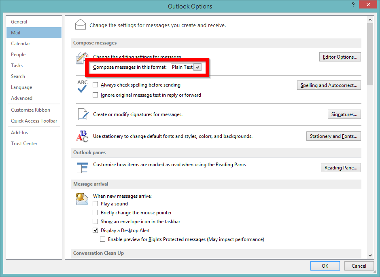Click the Signatures button
Viewport: 380px width, 277px height.
[344, 114]
